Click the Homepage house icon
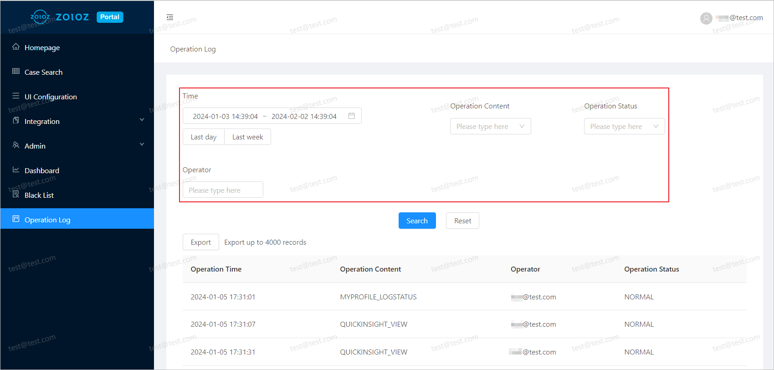The height and width of the screenshot is (370, 774). [x=16, y=47]
